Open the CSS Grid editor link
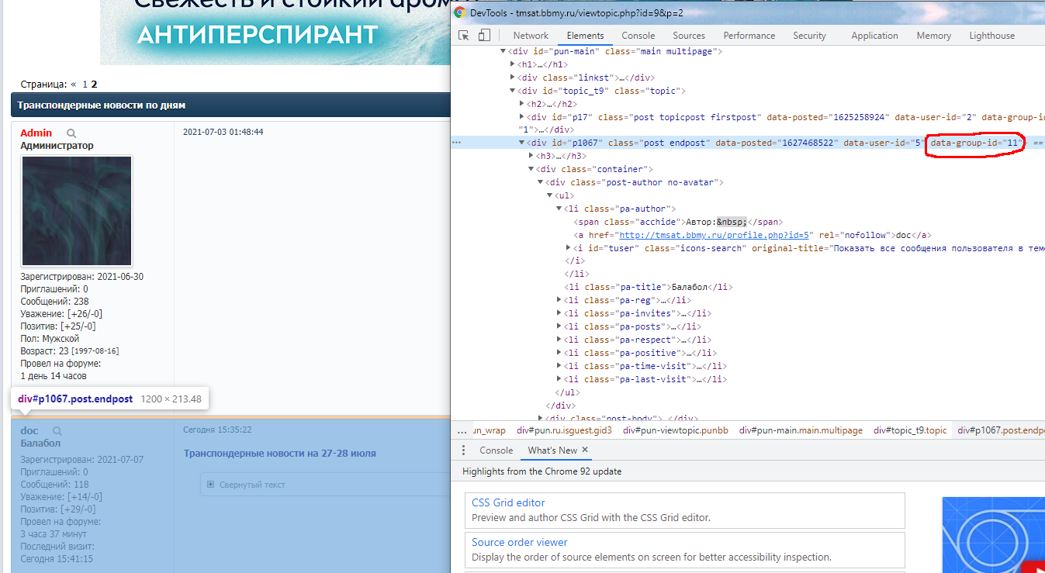1045x573 pixels. [x=508, y=503]
